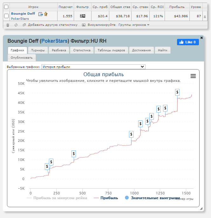The width and height of the screenshot is (211, 218).
Task: Click the HU RH filter badge in the table
Action: click(83, 16)
